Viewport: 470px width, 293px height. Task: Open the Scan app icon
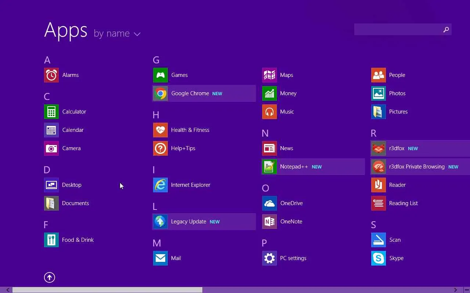[379, 240]
